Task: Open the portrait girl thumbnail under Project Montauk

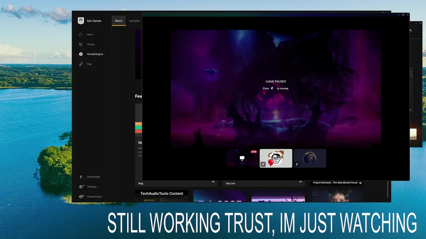Action: pyautogui.click(x=336, y=196)
